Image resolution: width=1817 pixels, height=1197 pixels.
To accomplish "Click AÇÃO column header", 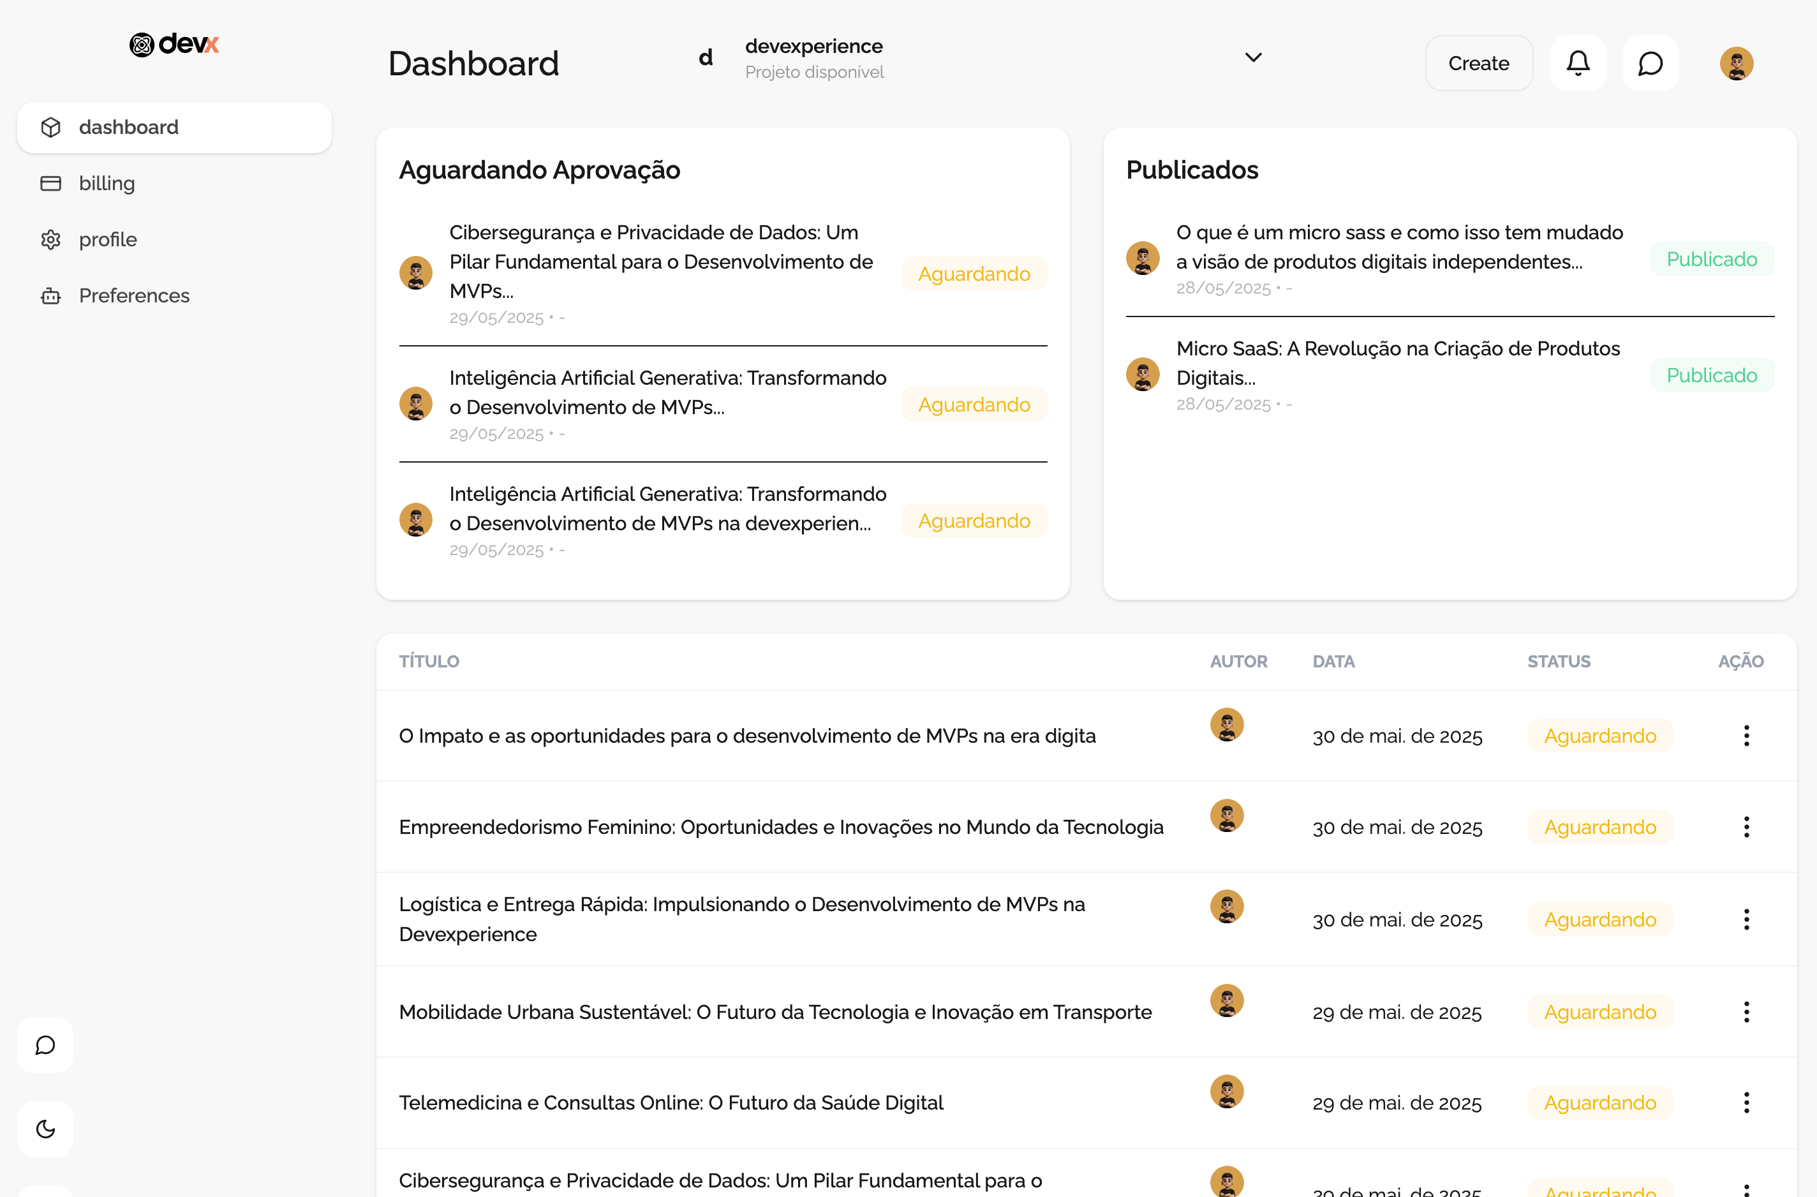I will click(x=1740, y=662).
